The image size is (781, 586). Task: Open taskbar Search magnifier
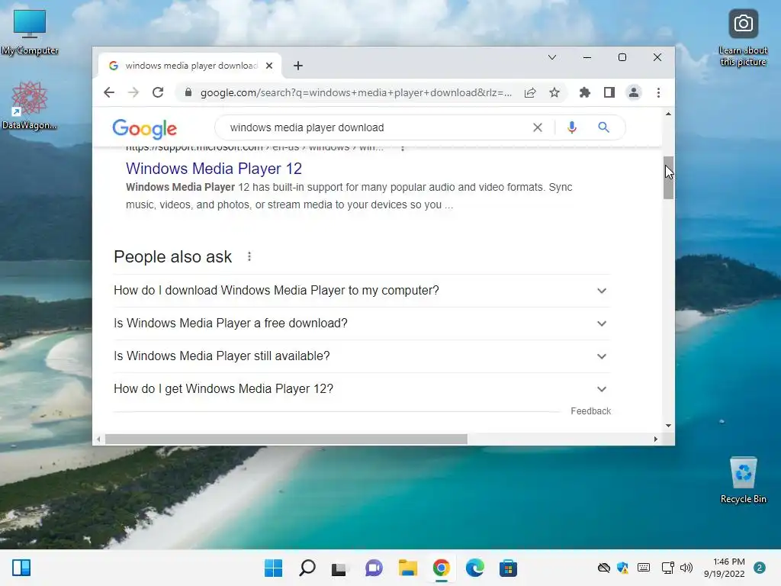[307, 568]
